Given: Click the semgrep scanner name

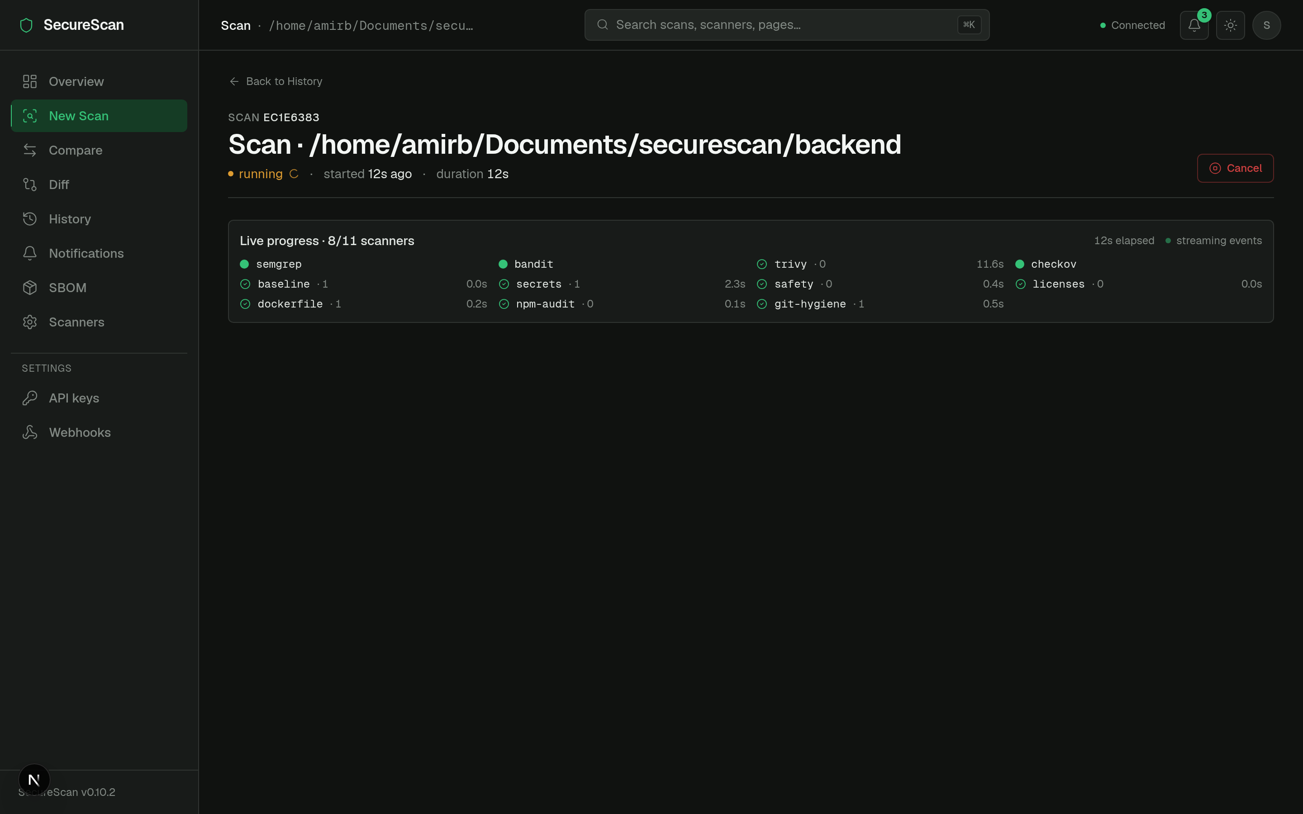Looking at the screenshot, I should (278, 265).
